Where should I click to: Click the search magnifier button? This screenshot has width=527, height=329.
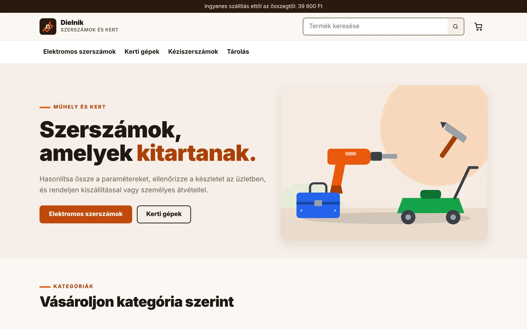(x=456, y=27)
